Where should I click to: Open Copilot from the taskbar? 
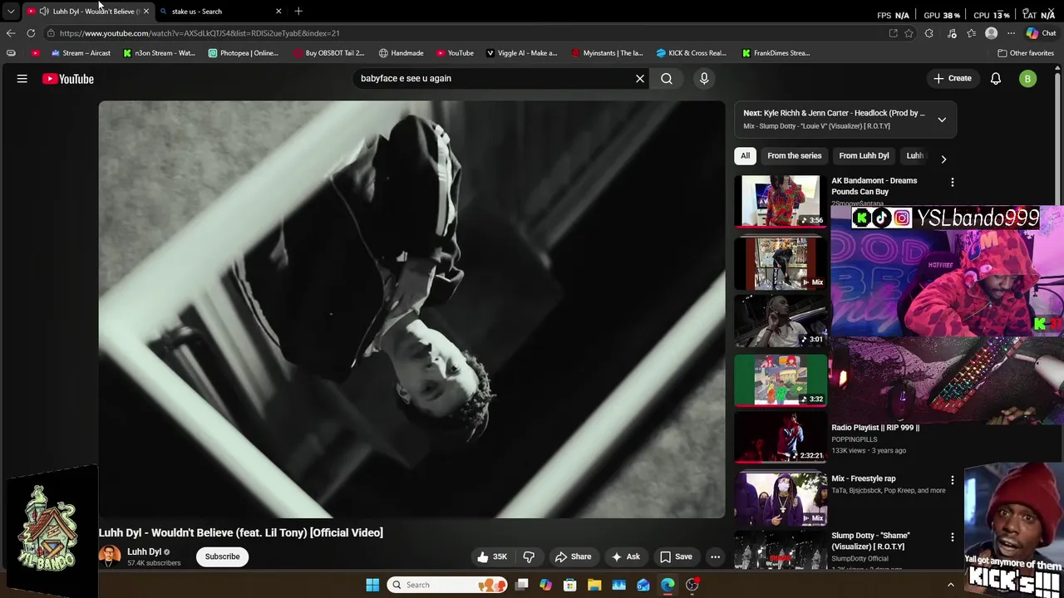coord(545,585)
